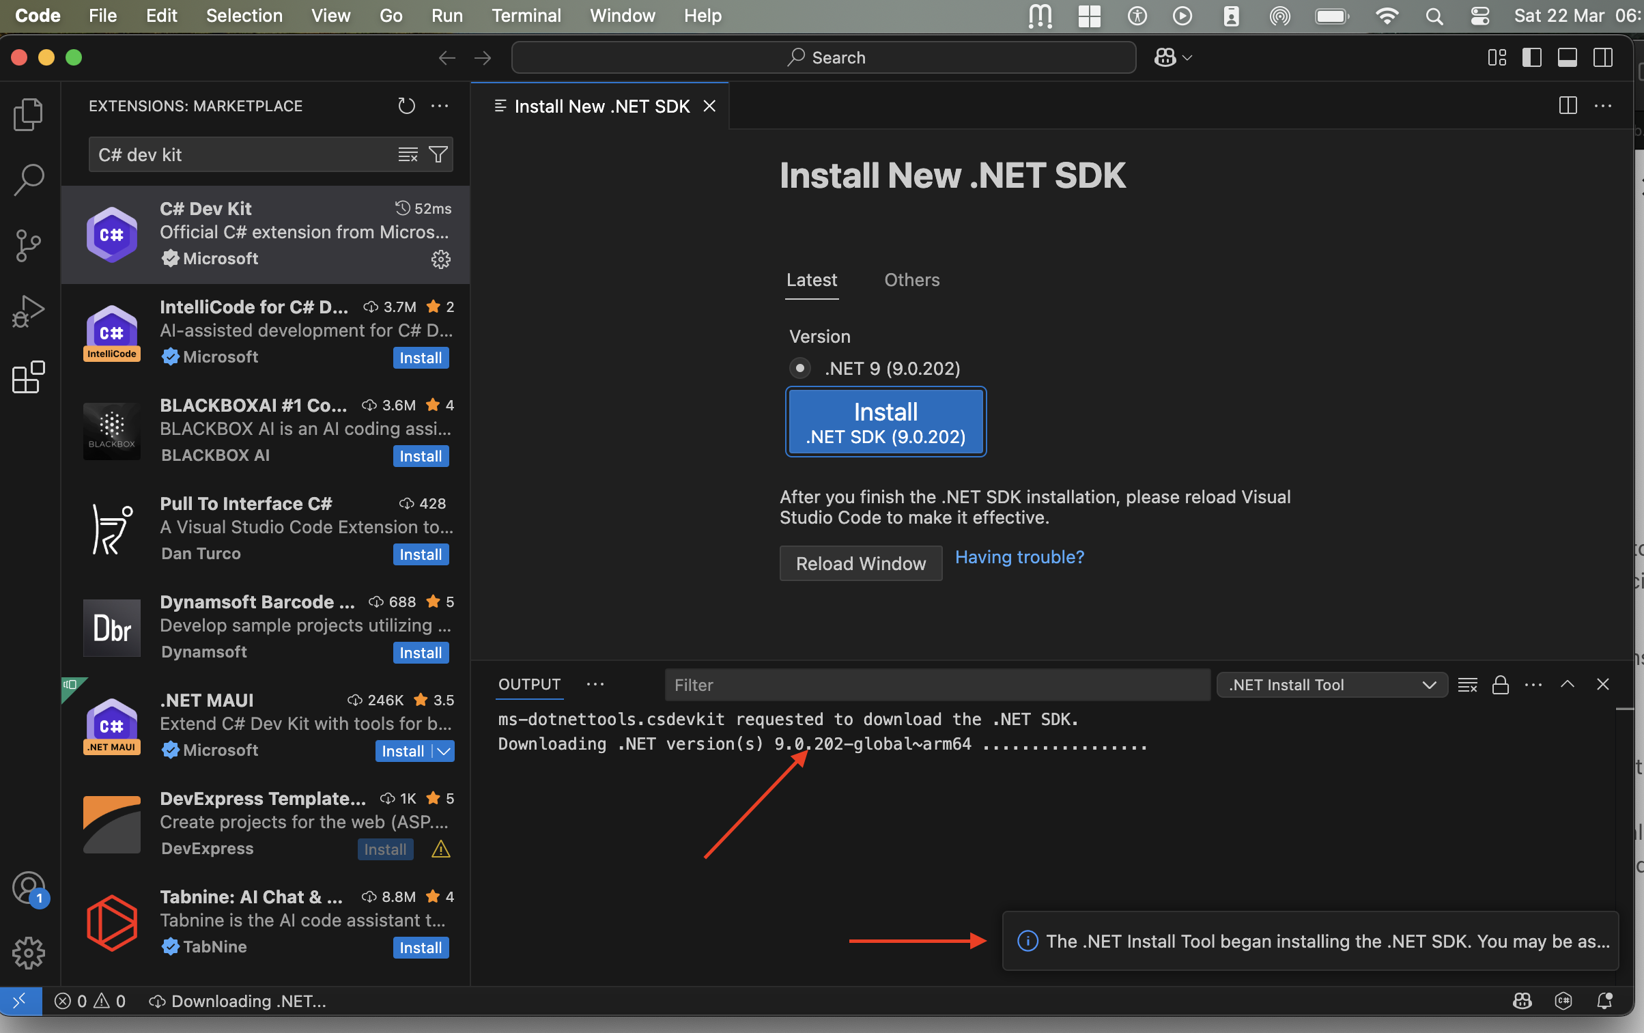This screenshot has height=1033, width=1644.
Task: Open editor more actions menu
Action: click(x=1602, y=106)
